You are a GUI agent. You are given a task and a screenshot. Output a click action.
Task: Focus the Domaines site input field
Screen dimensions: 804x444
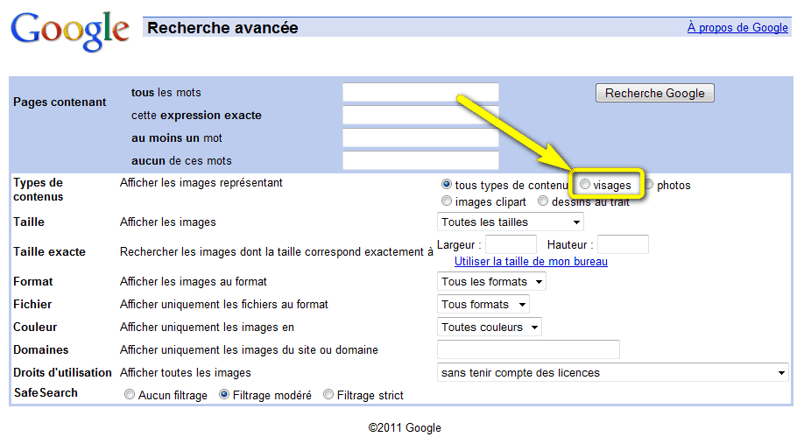pos(528,349)
